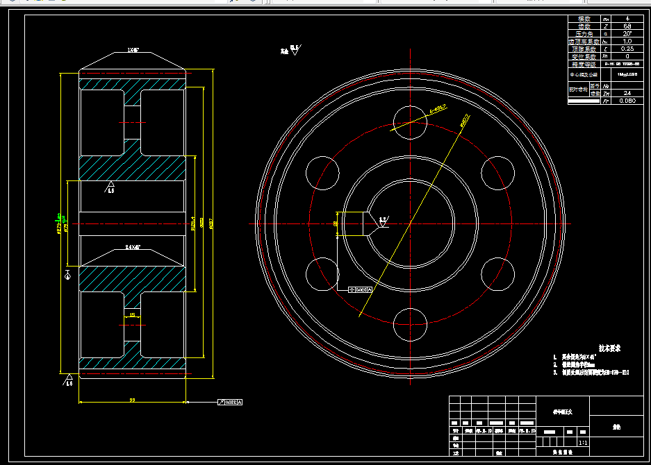Select the runout tolerance frame beside dimension 99
The width and height of the screenshot is (651, 465).
tap(230, 402)
